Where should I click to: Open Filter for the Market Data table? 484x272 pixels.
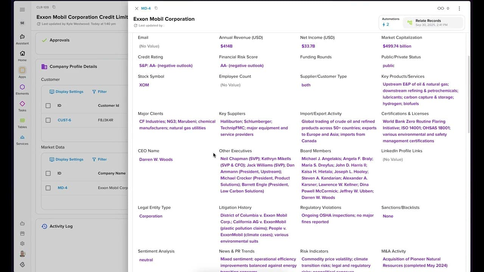pos(99,159)
